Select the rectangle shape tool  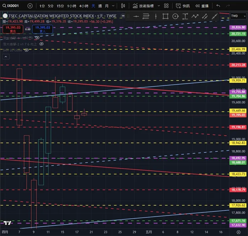coord(166,16)
